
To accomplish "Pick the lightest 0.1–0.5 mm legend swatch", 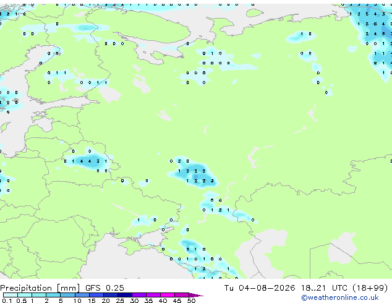I will tap(11, 295).
